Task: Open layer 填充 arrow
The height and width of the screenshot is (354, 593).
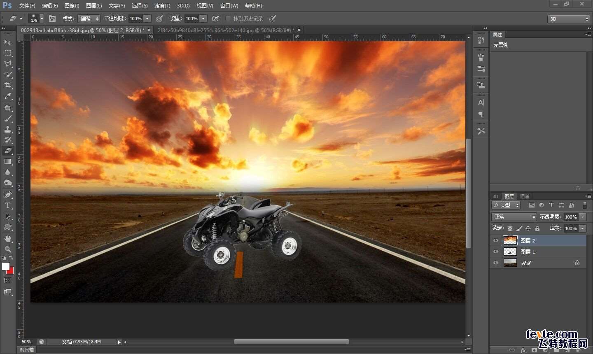Action: [583, 228]
